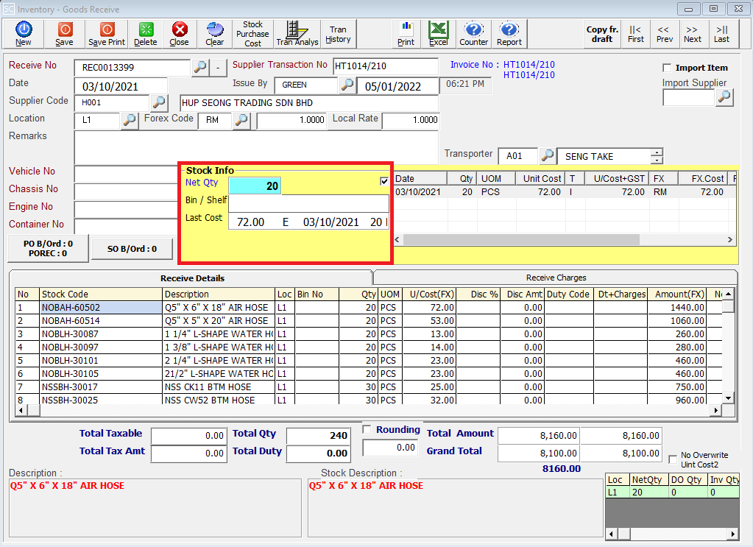Go to First record
753x547 pixels.
pyautogui.click(x=635, y=34)
